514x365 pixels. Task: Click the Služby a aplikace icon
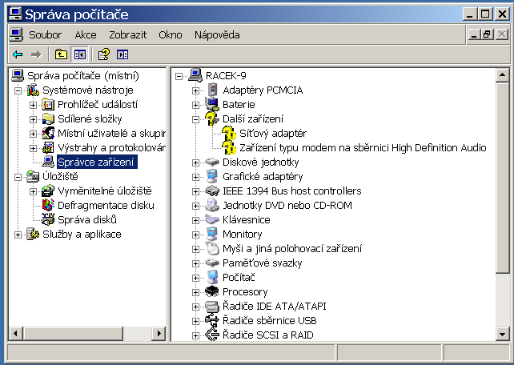pos(33,235)
